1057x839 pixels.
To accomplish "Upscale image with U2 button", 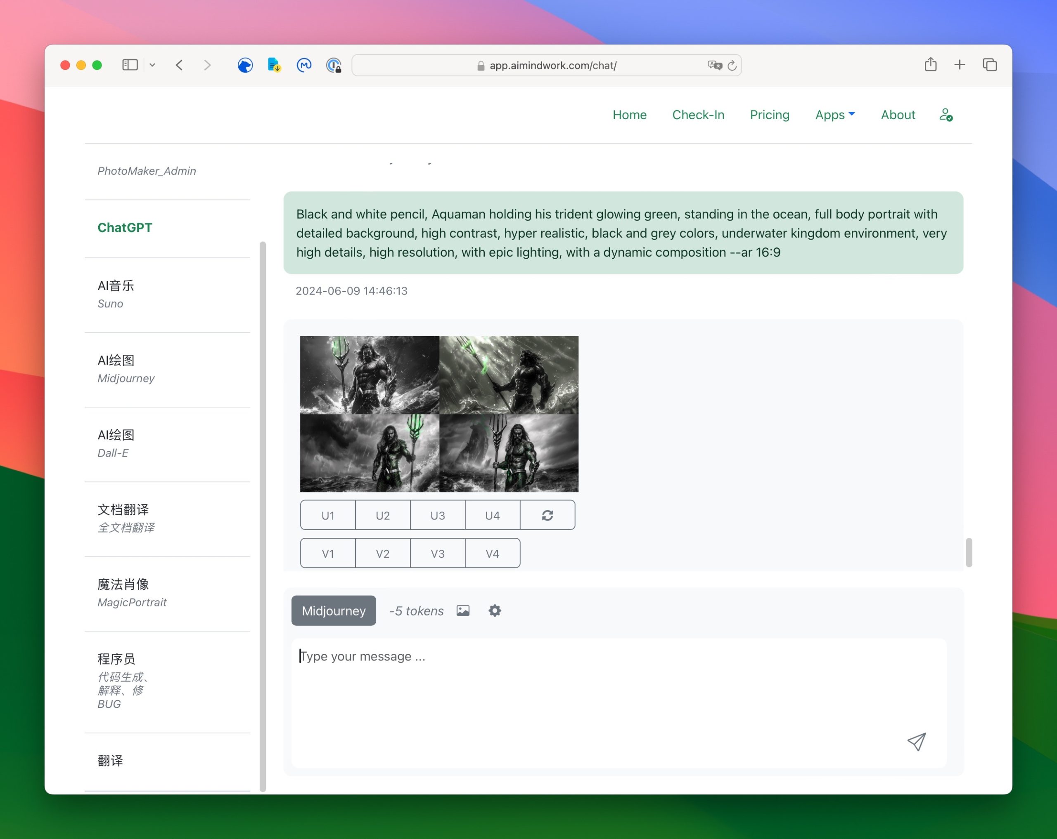I will coord(383,515).
